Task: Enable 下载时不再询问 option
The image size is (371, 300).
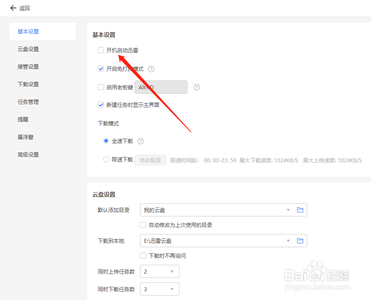Action: pyautogui.click(x=143, y=256)
